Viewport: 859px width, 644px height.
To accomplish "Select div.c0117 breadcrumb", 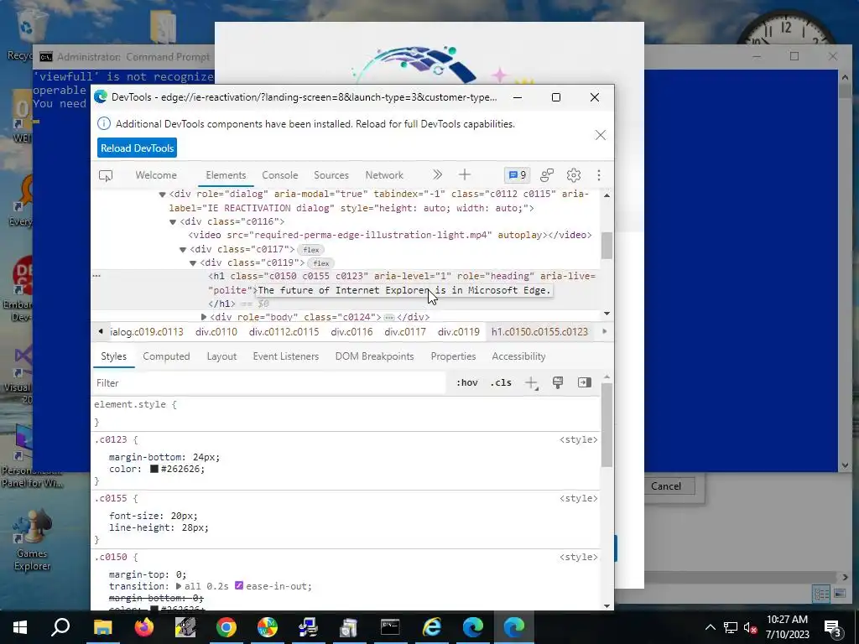I will (405, 332).
